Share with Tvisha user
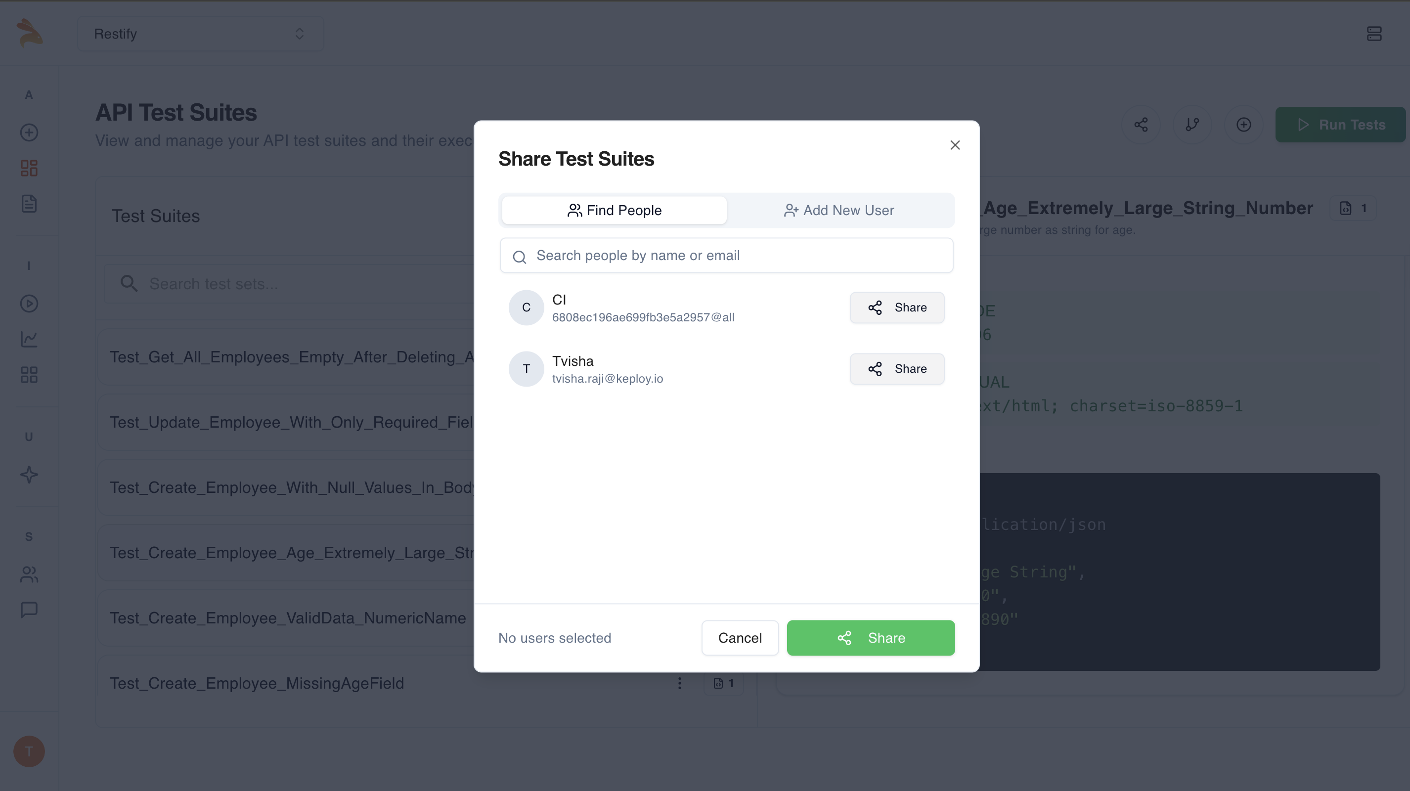 [x=897, y=369]
